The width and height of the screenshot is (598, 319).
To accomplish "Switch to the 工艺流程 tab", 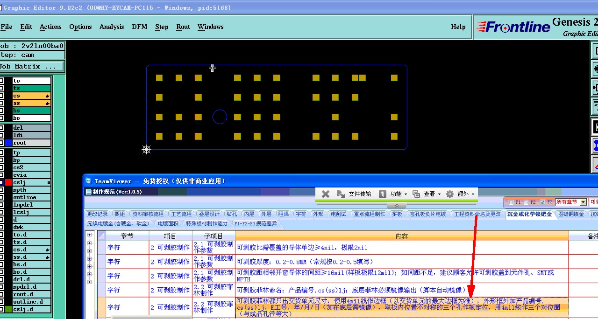I will [x=181, y=214].
